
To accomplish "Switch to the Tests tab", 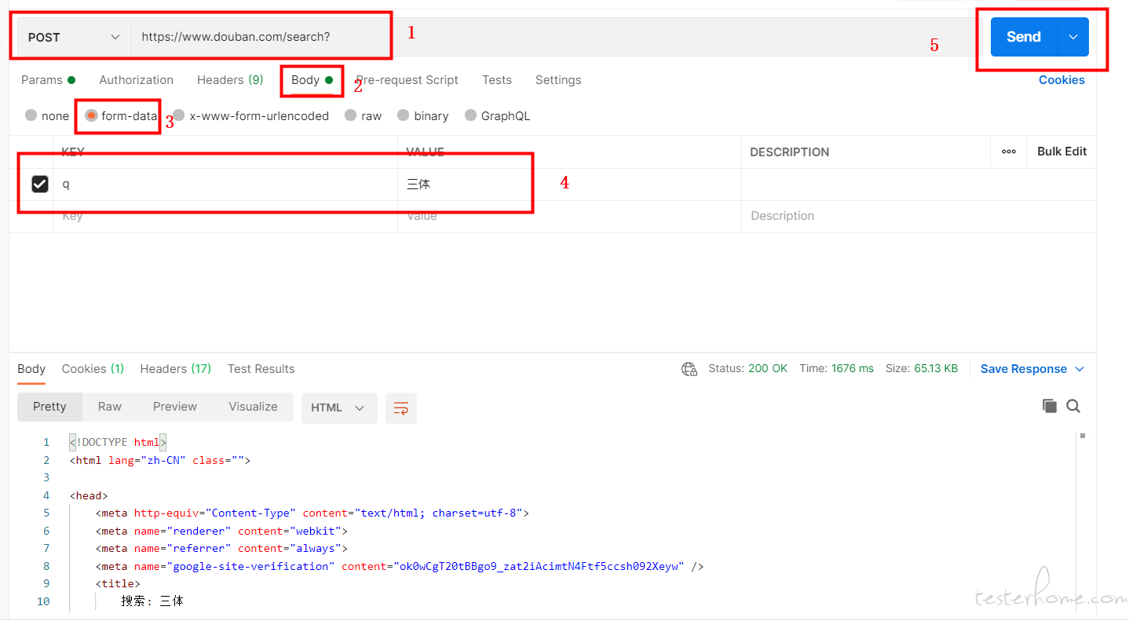I will tap(497, 80).
